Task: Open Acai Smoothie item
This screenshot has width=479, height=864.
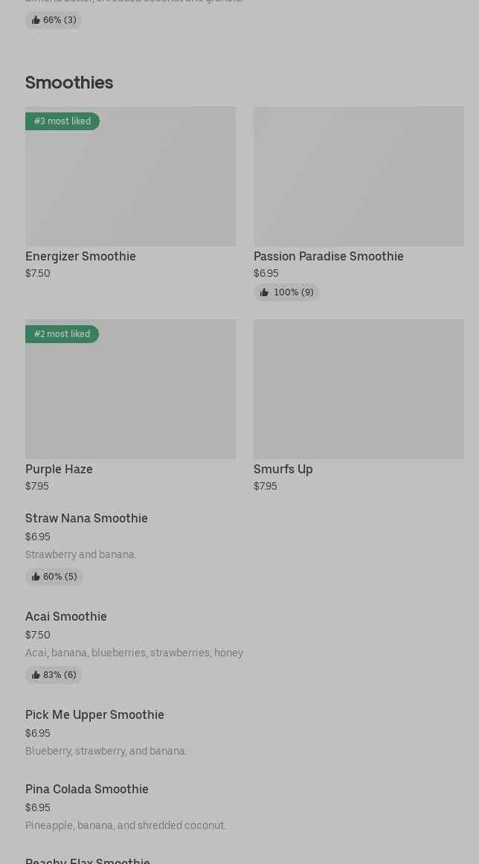Action: [x=66, y=616]
